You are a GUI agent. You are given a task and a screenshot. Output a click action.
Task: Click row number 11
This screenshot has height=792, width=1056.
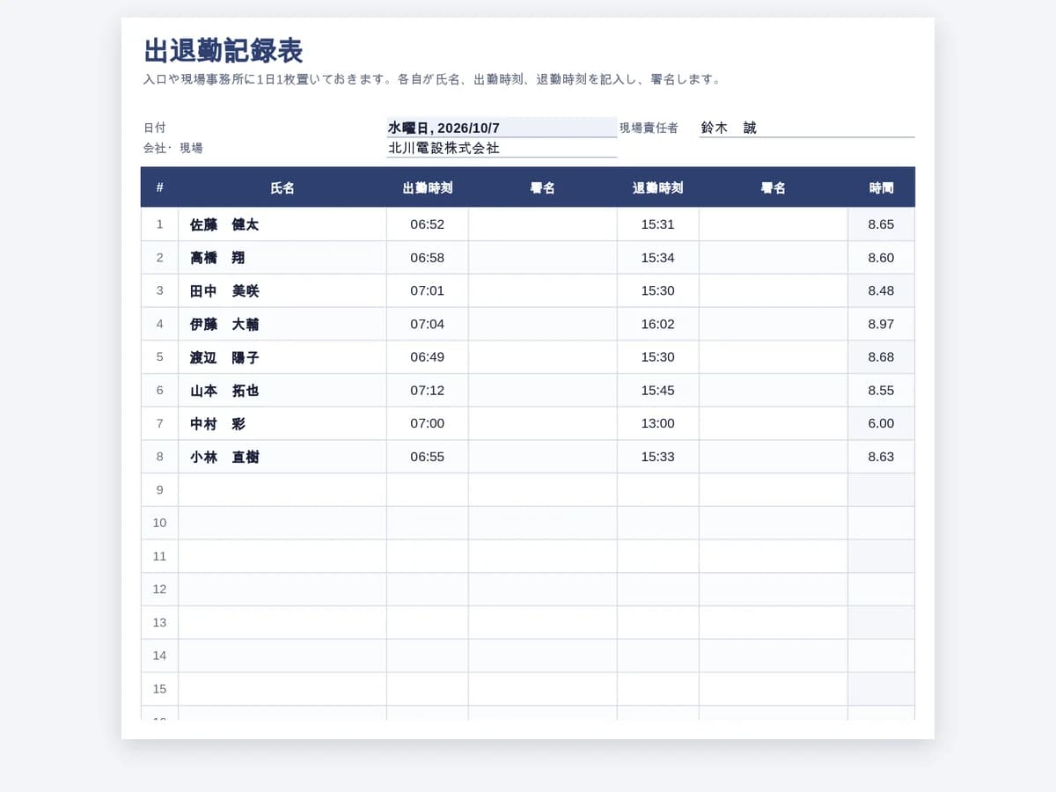pos(159,556)
